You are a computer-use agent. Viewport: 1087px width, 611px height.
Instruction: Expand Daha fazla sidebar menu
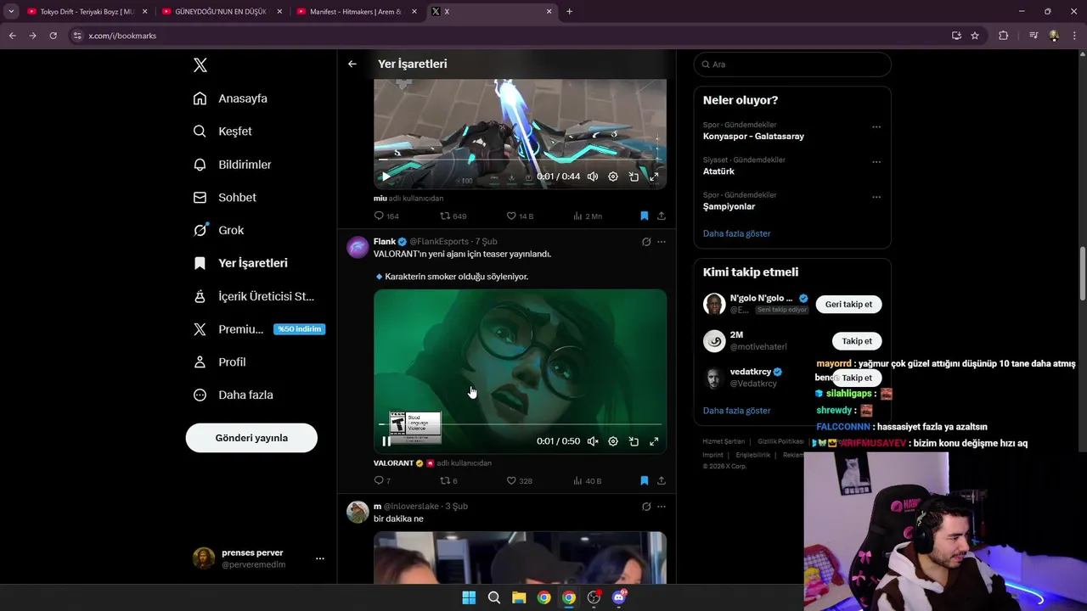pyautogui.click(x=233, y=395)
